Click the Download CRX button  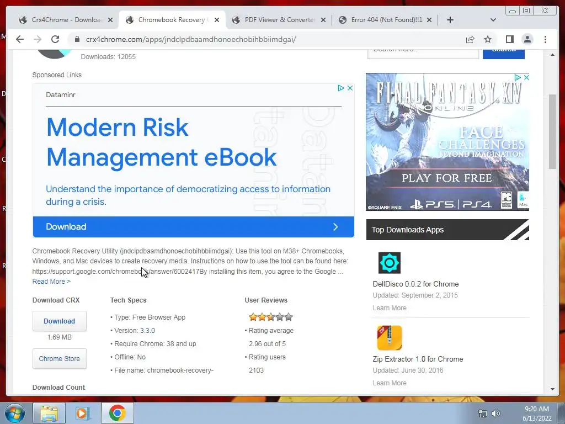tap(60, 321)
